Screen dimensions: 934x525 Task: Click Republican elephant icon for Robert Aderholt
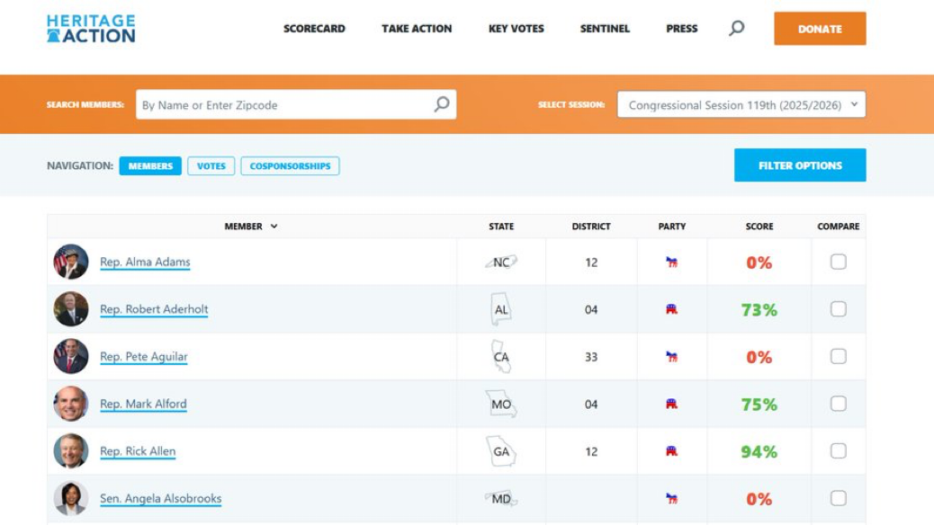point(672,309)
